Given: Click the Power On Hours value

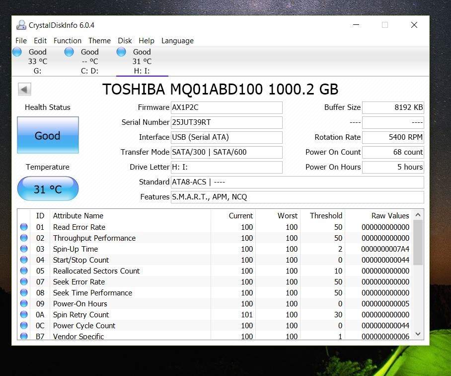Looking at the screenshot, I should click(393, 167).
